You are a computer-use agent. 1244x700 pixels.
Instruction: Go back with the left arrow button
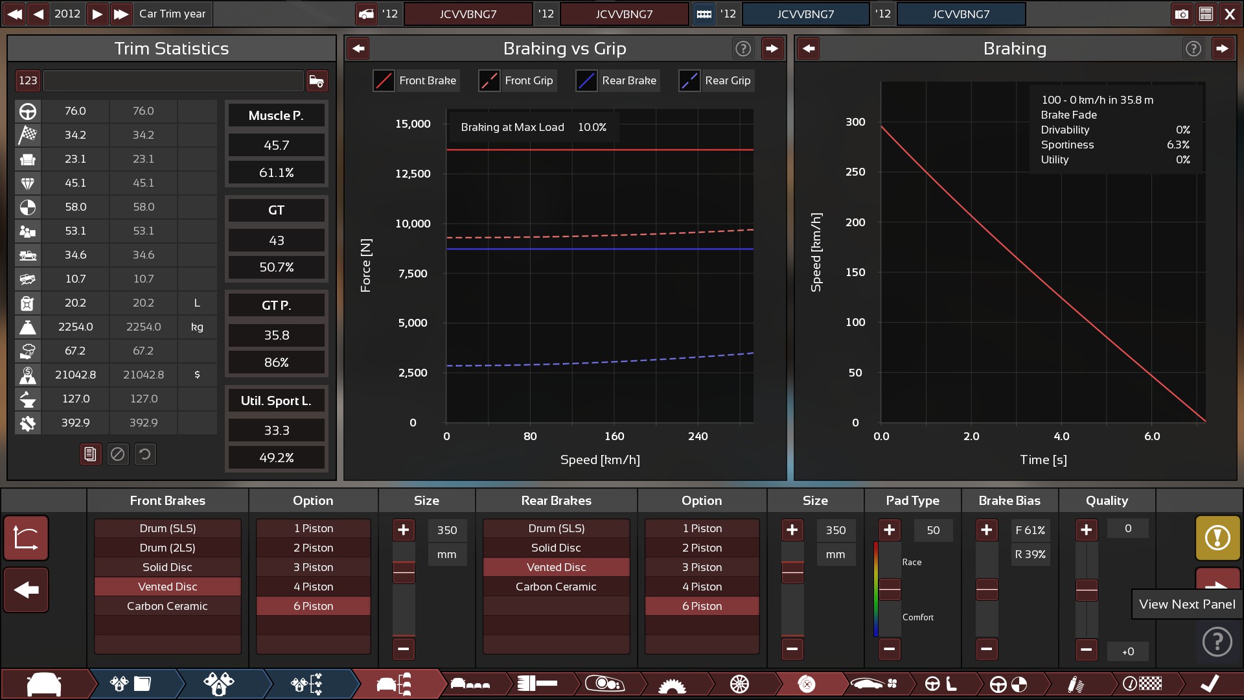(26, 590)
